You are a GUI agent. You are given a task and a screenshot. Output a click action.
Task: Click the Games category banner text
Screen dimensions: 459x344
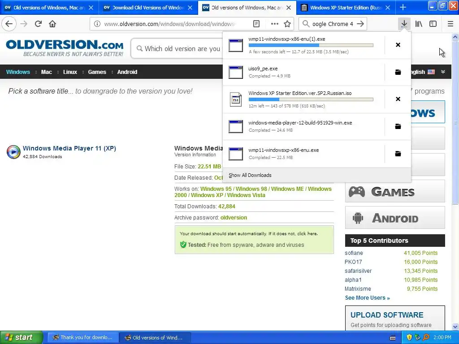[393, 192]
